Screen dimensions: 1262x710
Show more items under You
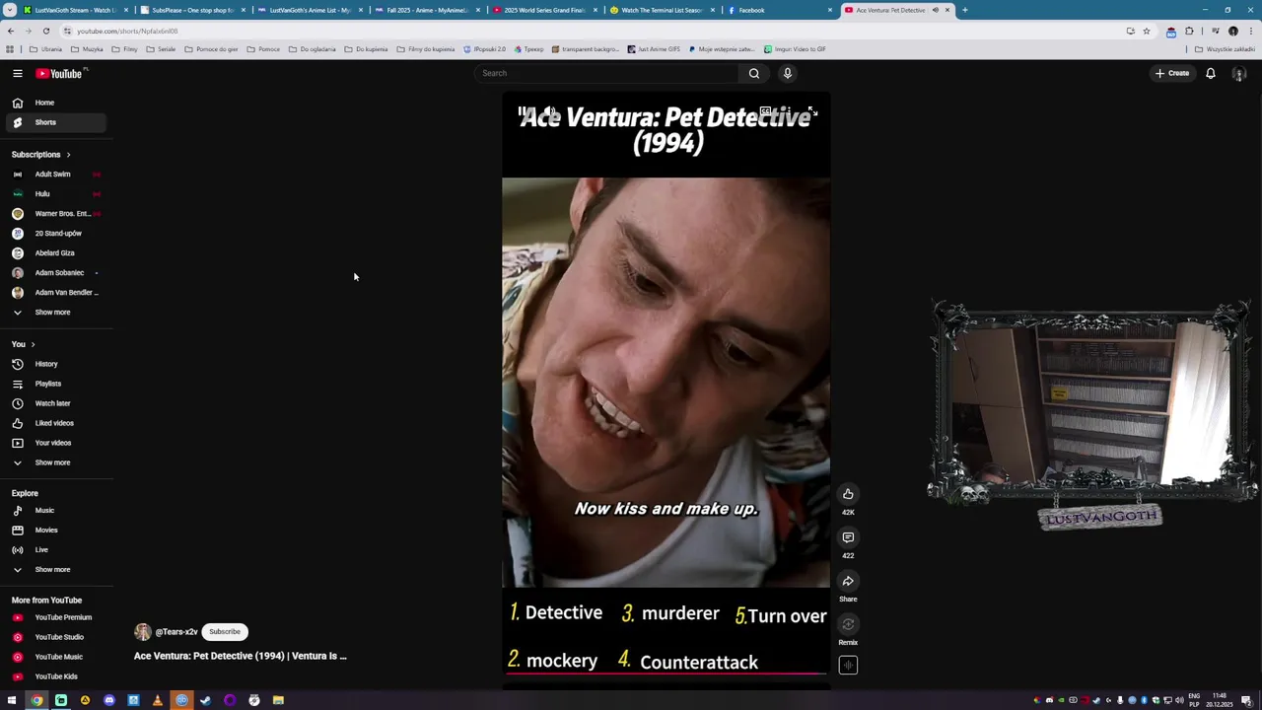(x=54, y=462)
